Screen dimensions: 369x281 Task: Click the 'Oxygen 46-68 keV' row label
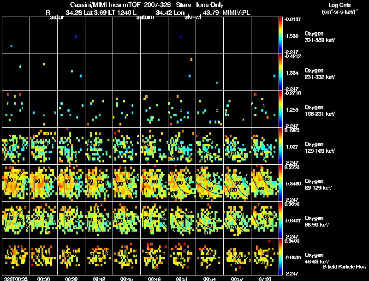pos(317,258)
